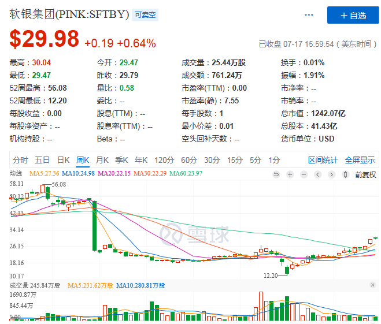Image resolution: width=381 pixels, height=324 pixels.
Task: Click the candlestick style icon
Action: tap(345, 174)
